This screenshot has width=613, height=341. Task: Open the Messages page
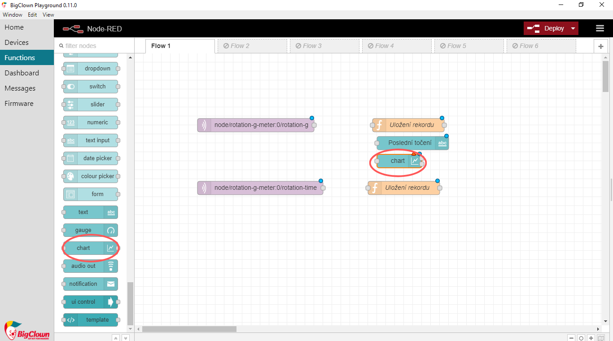[27, 88]
